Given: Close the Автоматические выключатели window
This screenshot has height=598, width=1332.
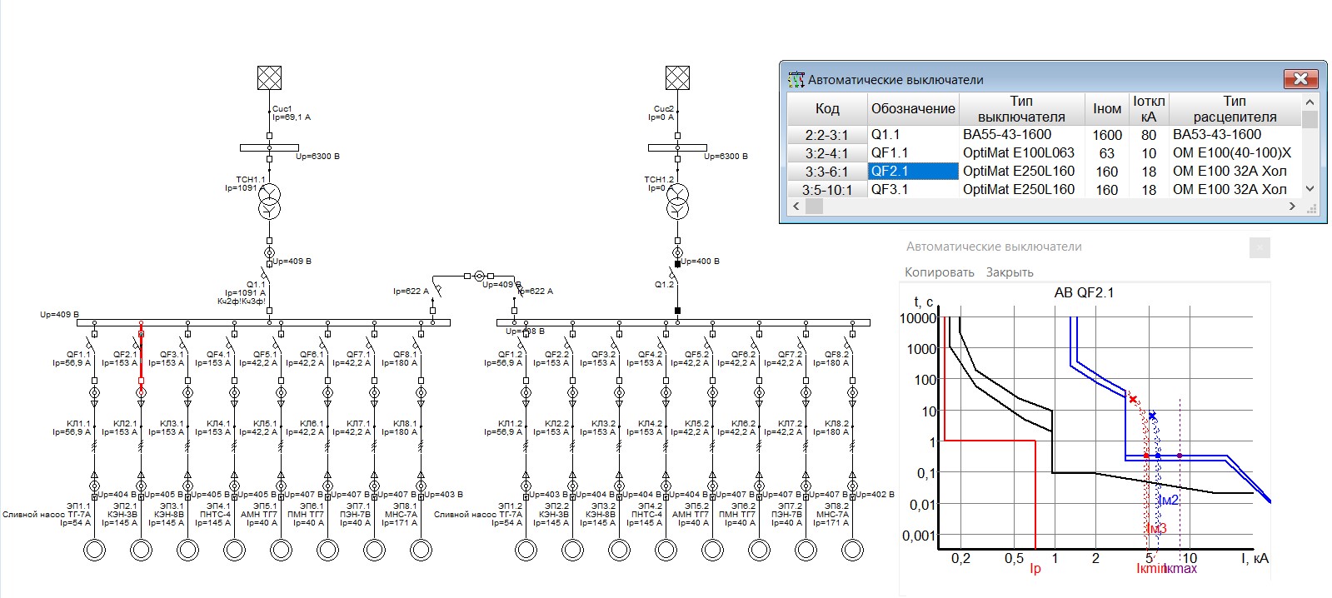Looking at the screenshot, I should [1300, 79].
